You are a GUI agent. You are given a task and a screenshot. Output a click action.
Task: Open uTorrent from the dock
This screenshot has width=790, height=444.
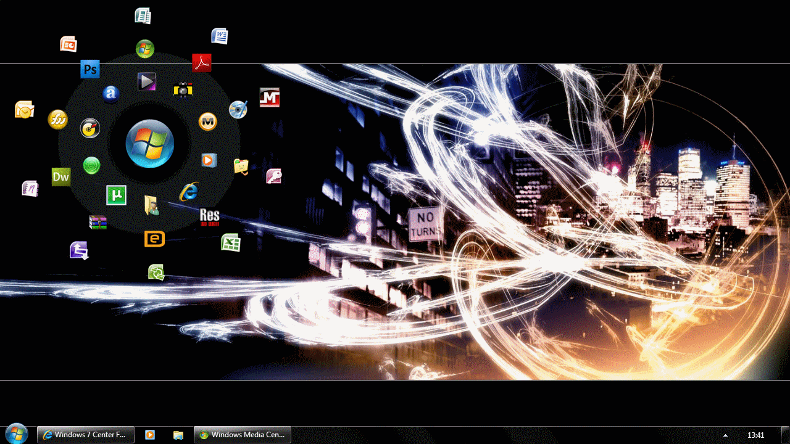[x=117, y=195]
